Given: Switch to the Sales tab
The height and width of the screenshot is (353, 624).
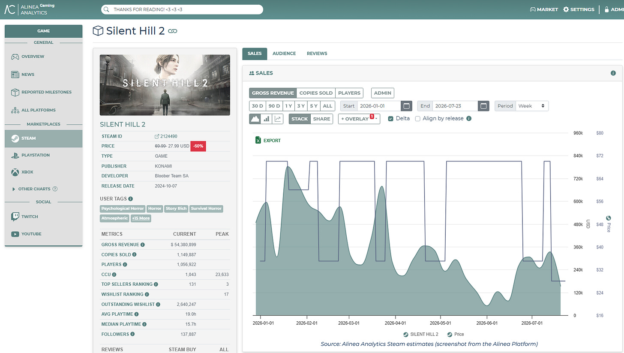Looking at the screenshot, I should coord(255,54).
